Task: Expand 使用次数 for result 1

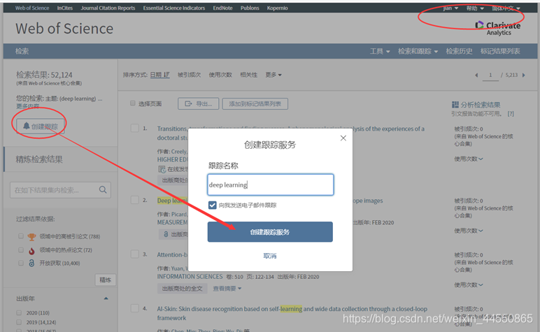Action: click(x=469, y=159)
